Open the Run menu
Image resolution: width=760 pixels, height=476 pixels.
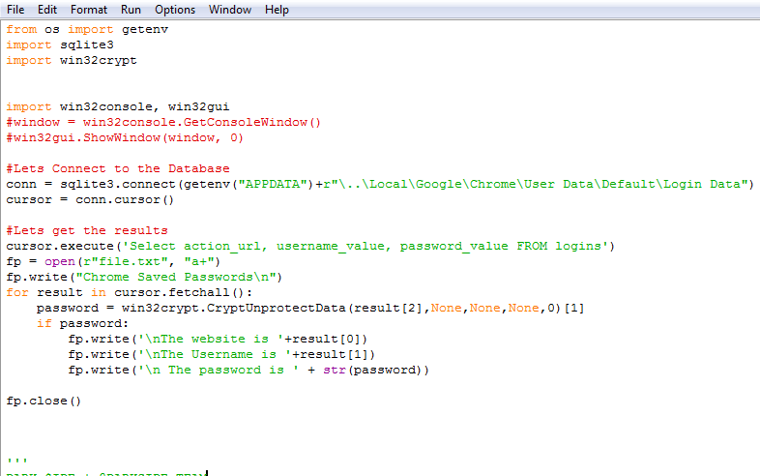point(131,10)
